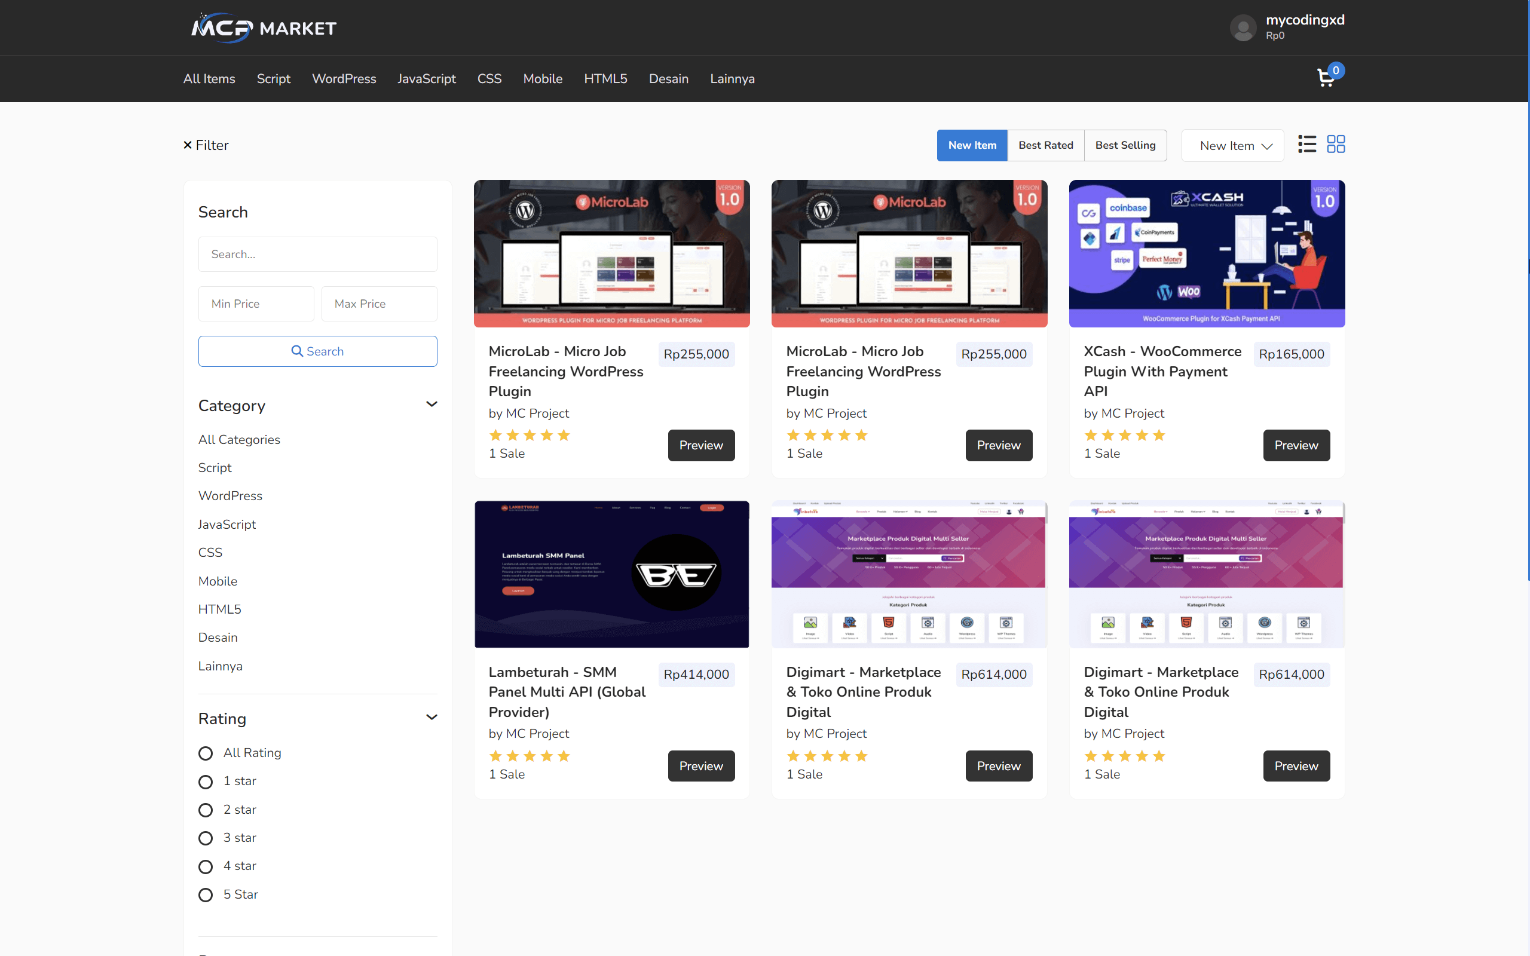Image resolution: width=1530 pixels, height=956 pixels.
Task: Click the Lambeturah five-star rating
Action: point(529,756)
